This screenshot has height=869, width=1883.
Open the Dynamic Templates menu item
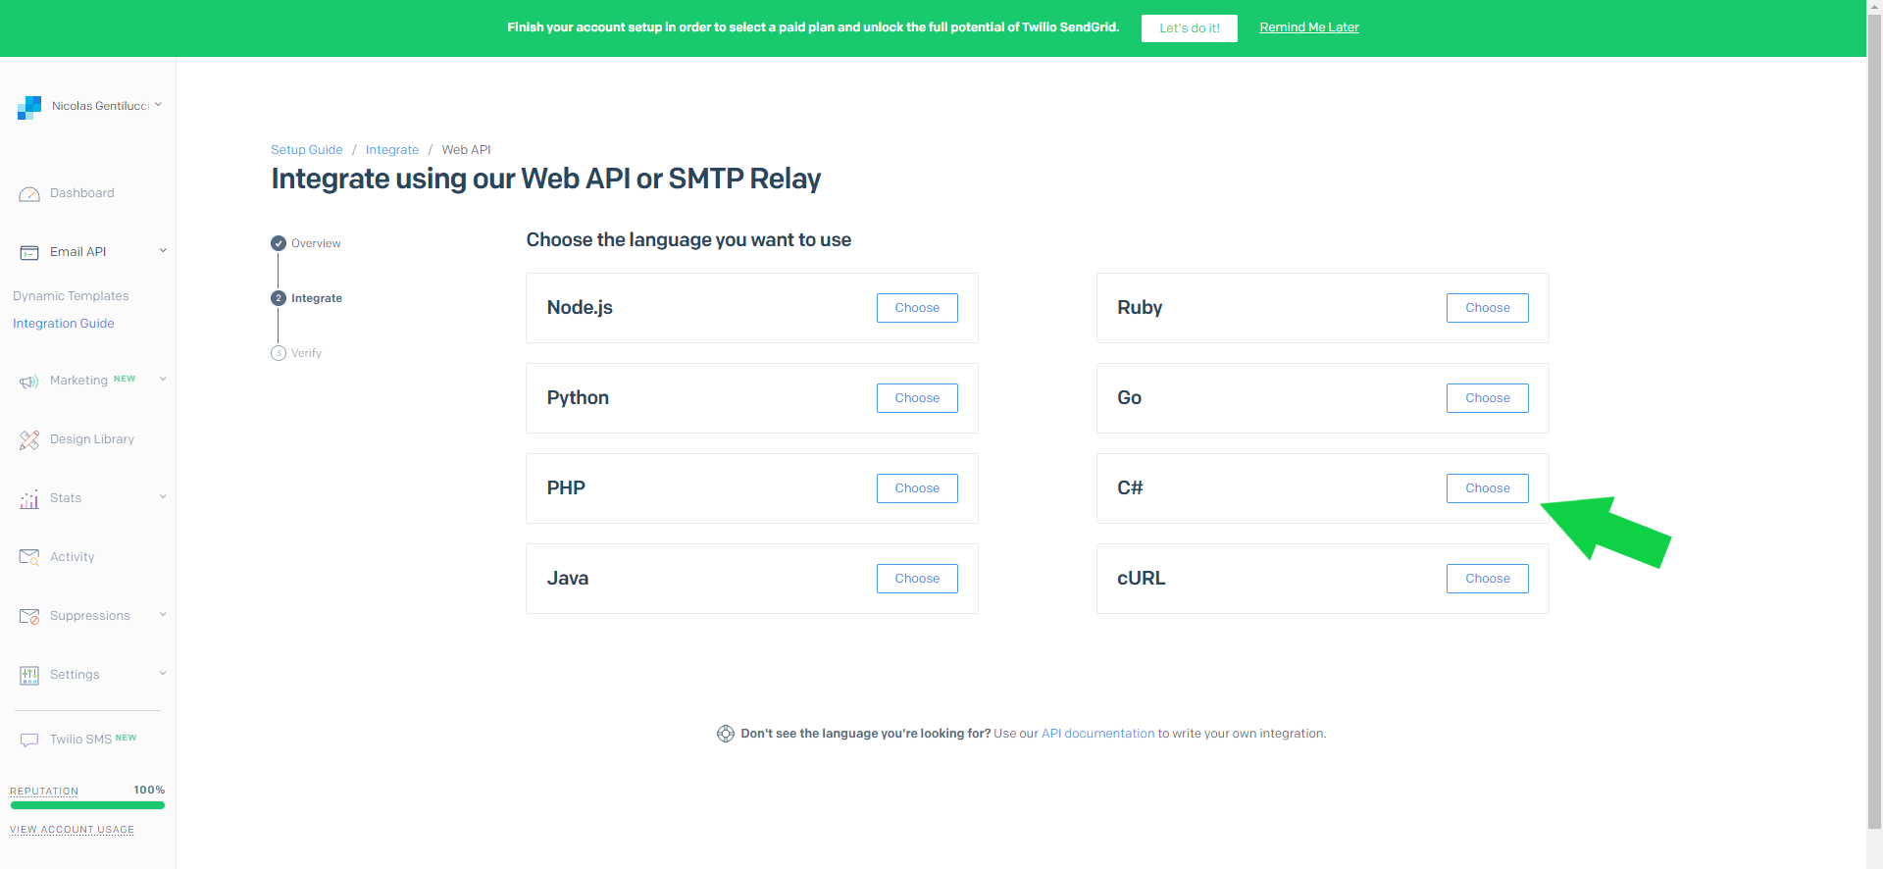pos(71,296)
